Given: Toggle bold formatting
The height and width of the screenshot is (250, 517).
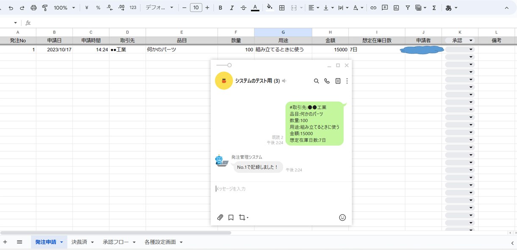Looking at the screenshot, I should point(220,8).
